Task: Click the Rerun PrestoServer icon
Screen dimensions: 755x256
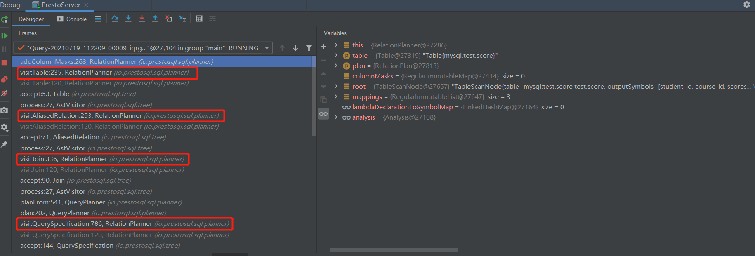Action: [4, 19]
